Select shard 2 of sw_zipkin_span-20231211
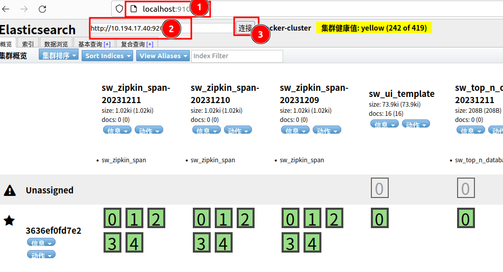This screenshot has height=272, width=503. (x=156, y=219)
